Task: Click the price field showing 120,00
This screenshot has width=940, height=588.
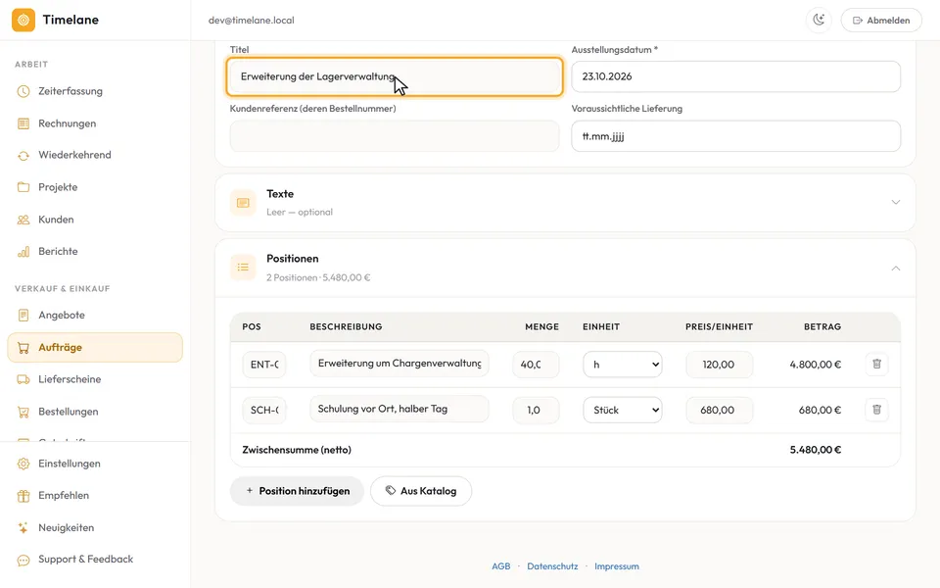Action: coord(719,365)
